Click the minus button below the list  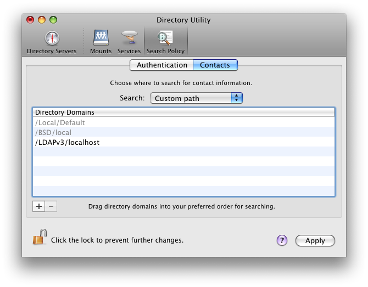coord(51,206)
